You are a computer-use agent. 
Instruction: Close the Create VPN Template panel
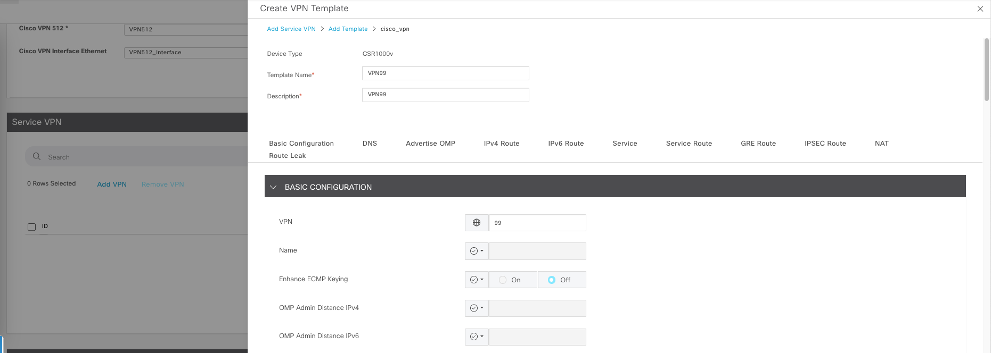(x=980, y=9)
